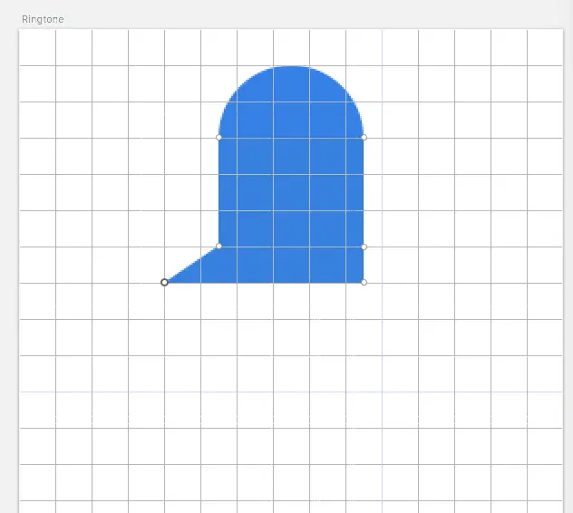This screenshot has width=573, height=513.
Task: Select the right-edge anchor above the bottom corner
Action: tap(364, 247)
